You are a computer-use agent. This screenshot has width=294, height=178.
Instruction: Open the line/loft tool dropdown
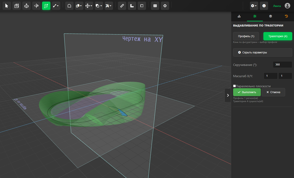(56, 6)
